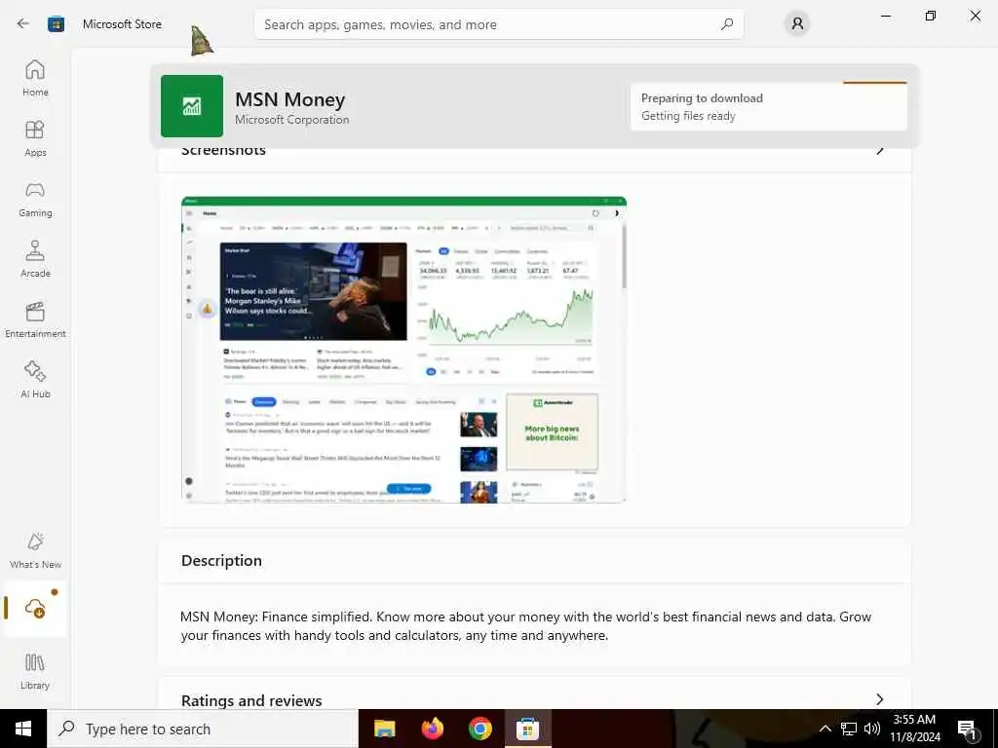Screen dimensions: 998x748
Task: Go back with the back arrow
Action: [23, 23]
